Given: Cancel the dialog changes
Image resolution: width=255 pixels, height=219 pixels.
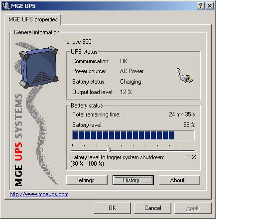Looking at the screenshot, I should (152, 208).
